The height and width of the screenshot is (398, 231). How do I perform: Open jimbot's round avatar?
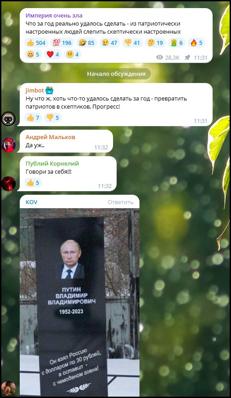coord(9,118)
